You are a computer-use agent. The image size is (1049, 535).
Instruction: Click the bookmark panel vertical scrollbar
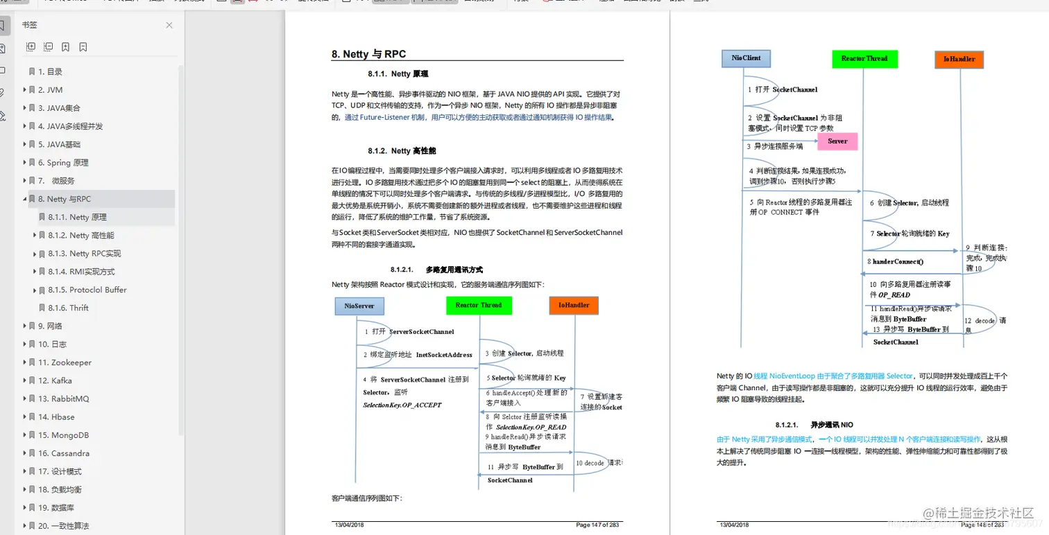181,249
